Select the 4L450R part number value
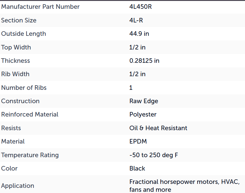Screen dimensions: 245x193 (x=141, y=7)
